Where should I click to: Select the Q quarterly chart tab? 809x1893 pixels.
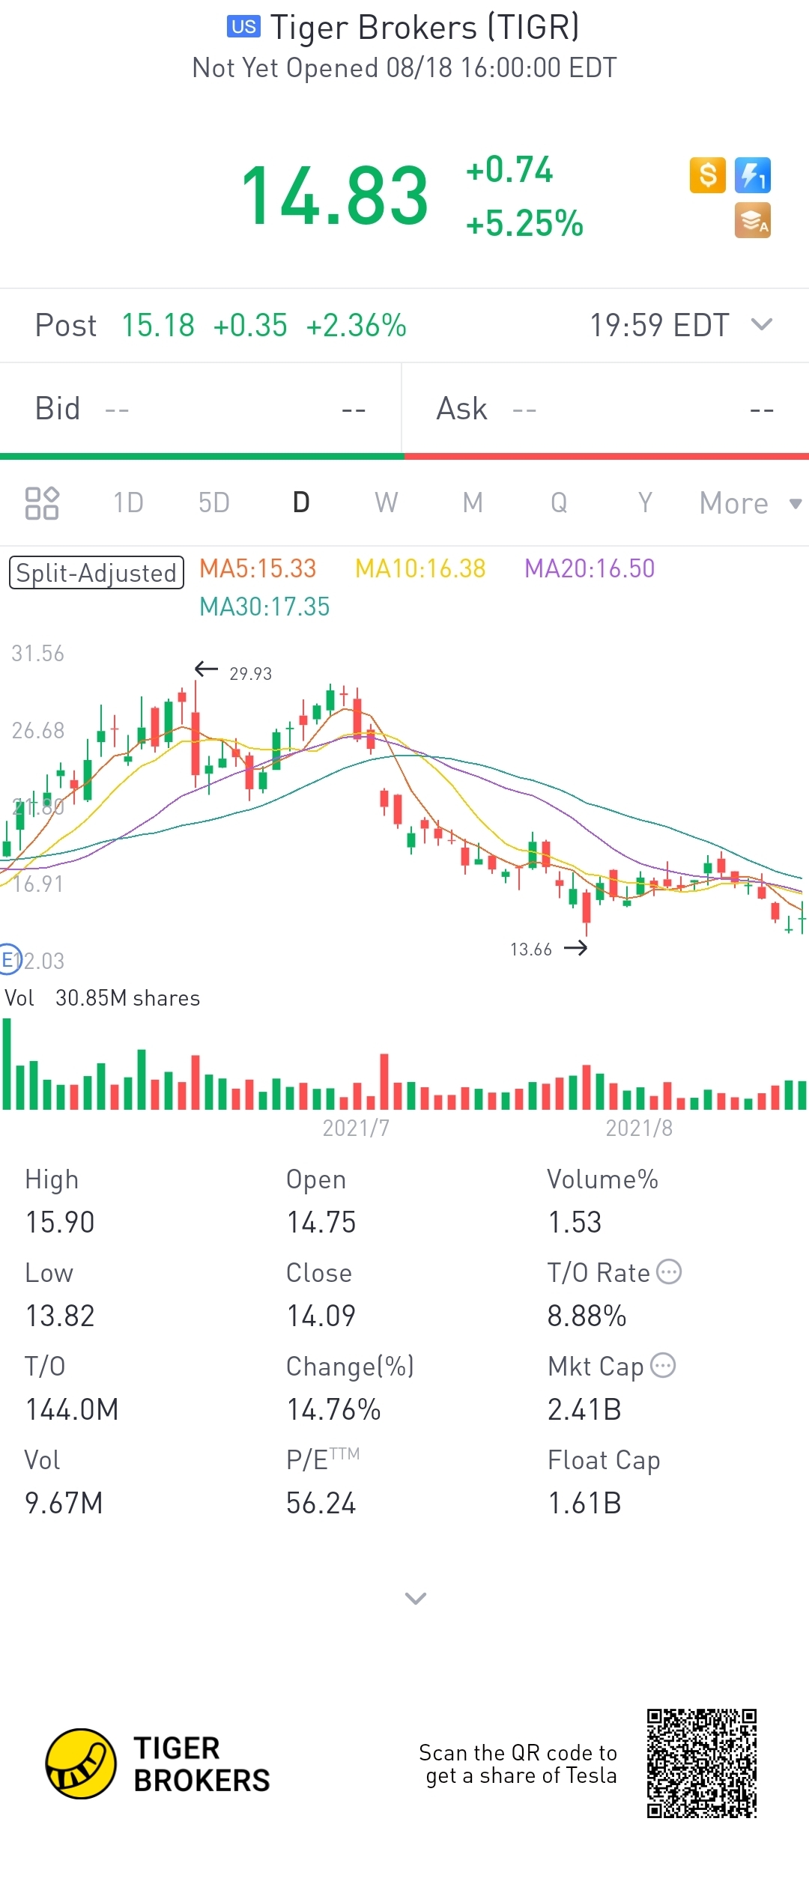click(559, 502)
